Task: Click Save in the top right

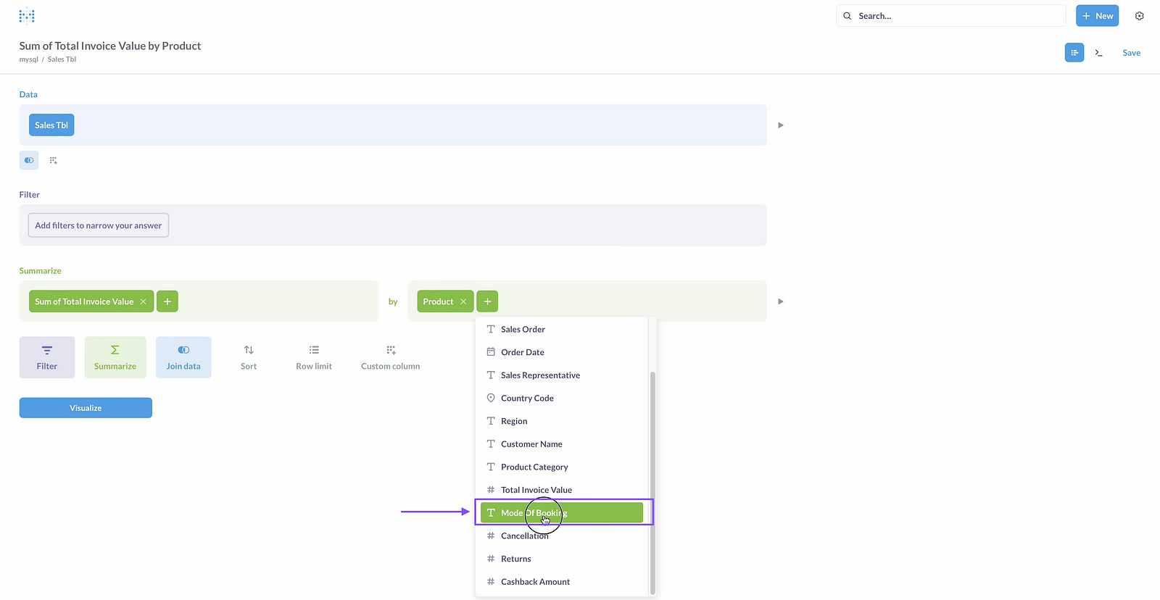Action: coord(1131,53)
